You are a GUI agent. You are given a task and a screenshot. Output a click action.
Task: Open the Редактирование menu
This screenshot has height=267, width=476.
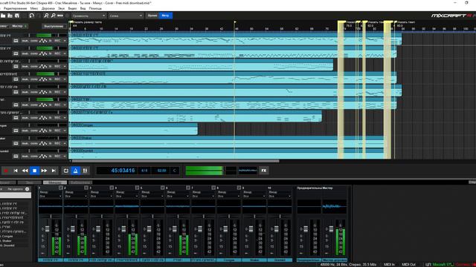click(15, 8)
